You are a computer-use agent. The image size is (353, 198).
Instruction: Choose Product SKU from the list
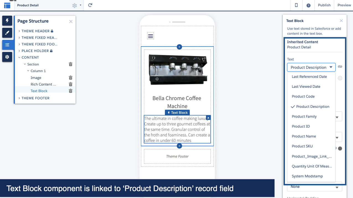pos(302,146)
